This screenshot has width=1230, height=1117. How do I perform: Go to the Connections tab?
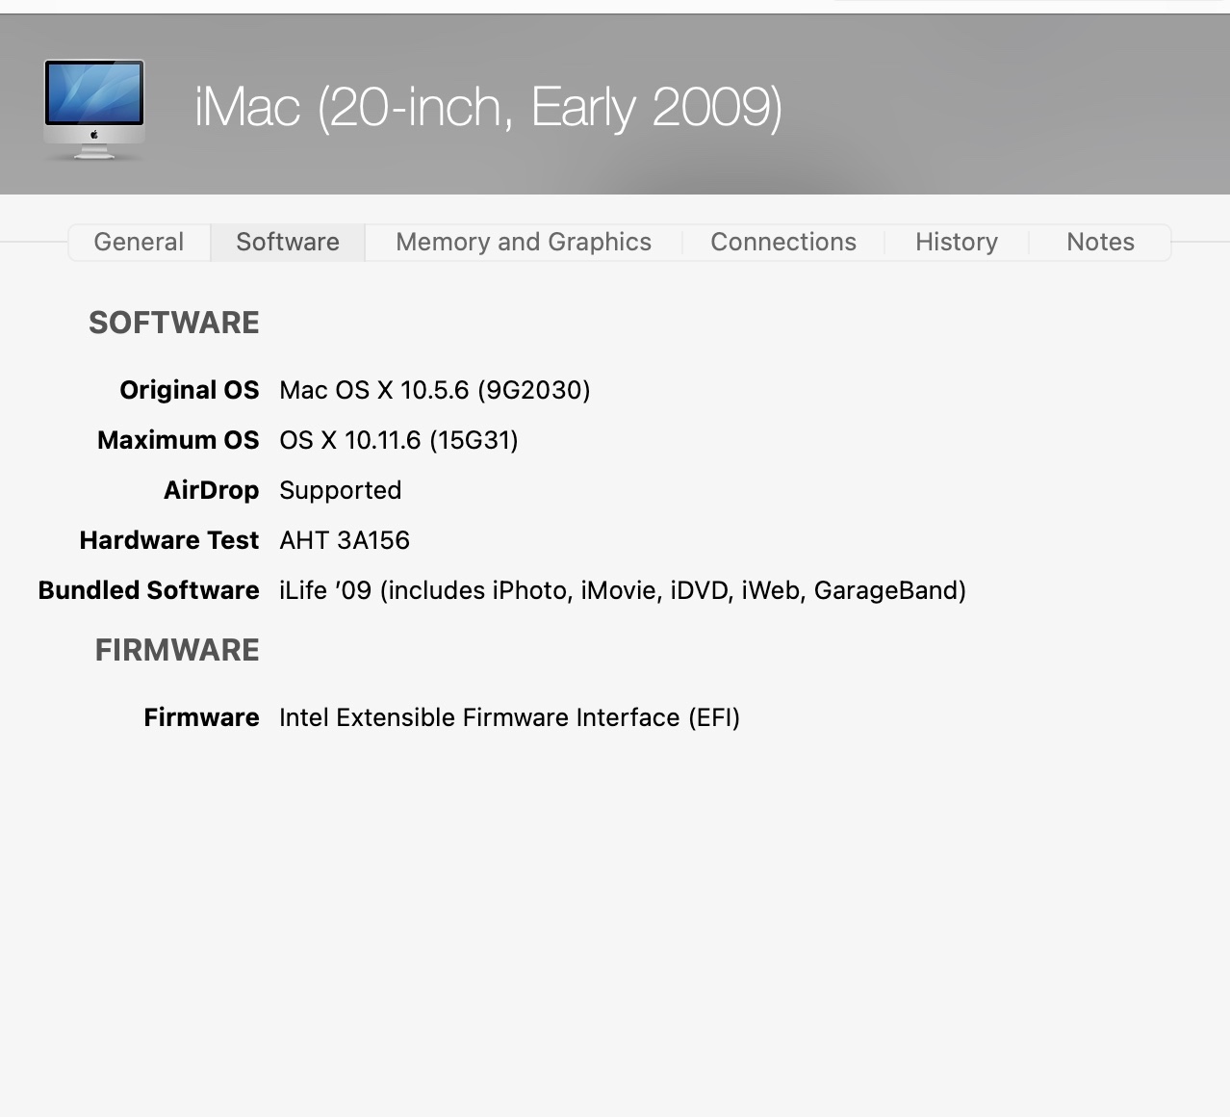click(783, 242)
